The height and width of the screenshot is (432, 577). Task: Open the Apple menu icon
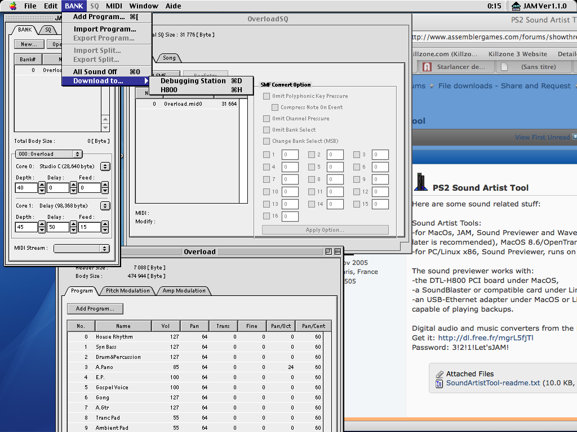click(x=13, y=6)
